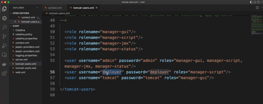Open server.xml file
The width and height of the screenshot is (263, 104).
21,60
